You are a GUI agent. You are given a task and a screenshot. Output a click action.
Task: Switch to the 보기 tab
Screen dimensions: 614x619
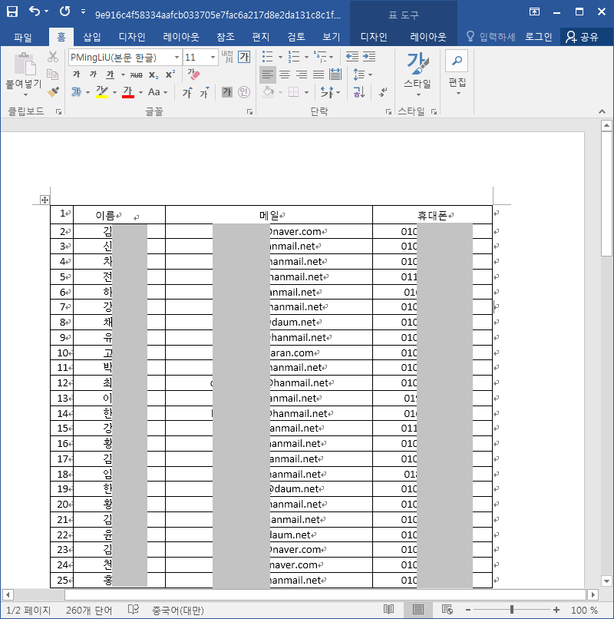(331, 37)
